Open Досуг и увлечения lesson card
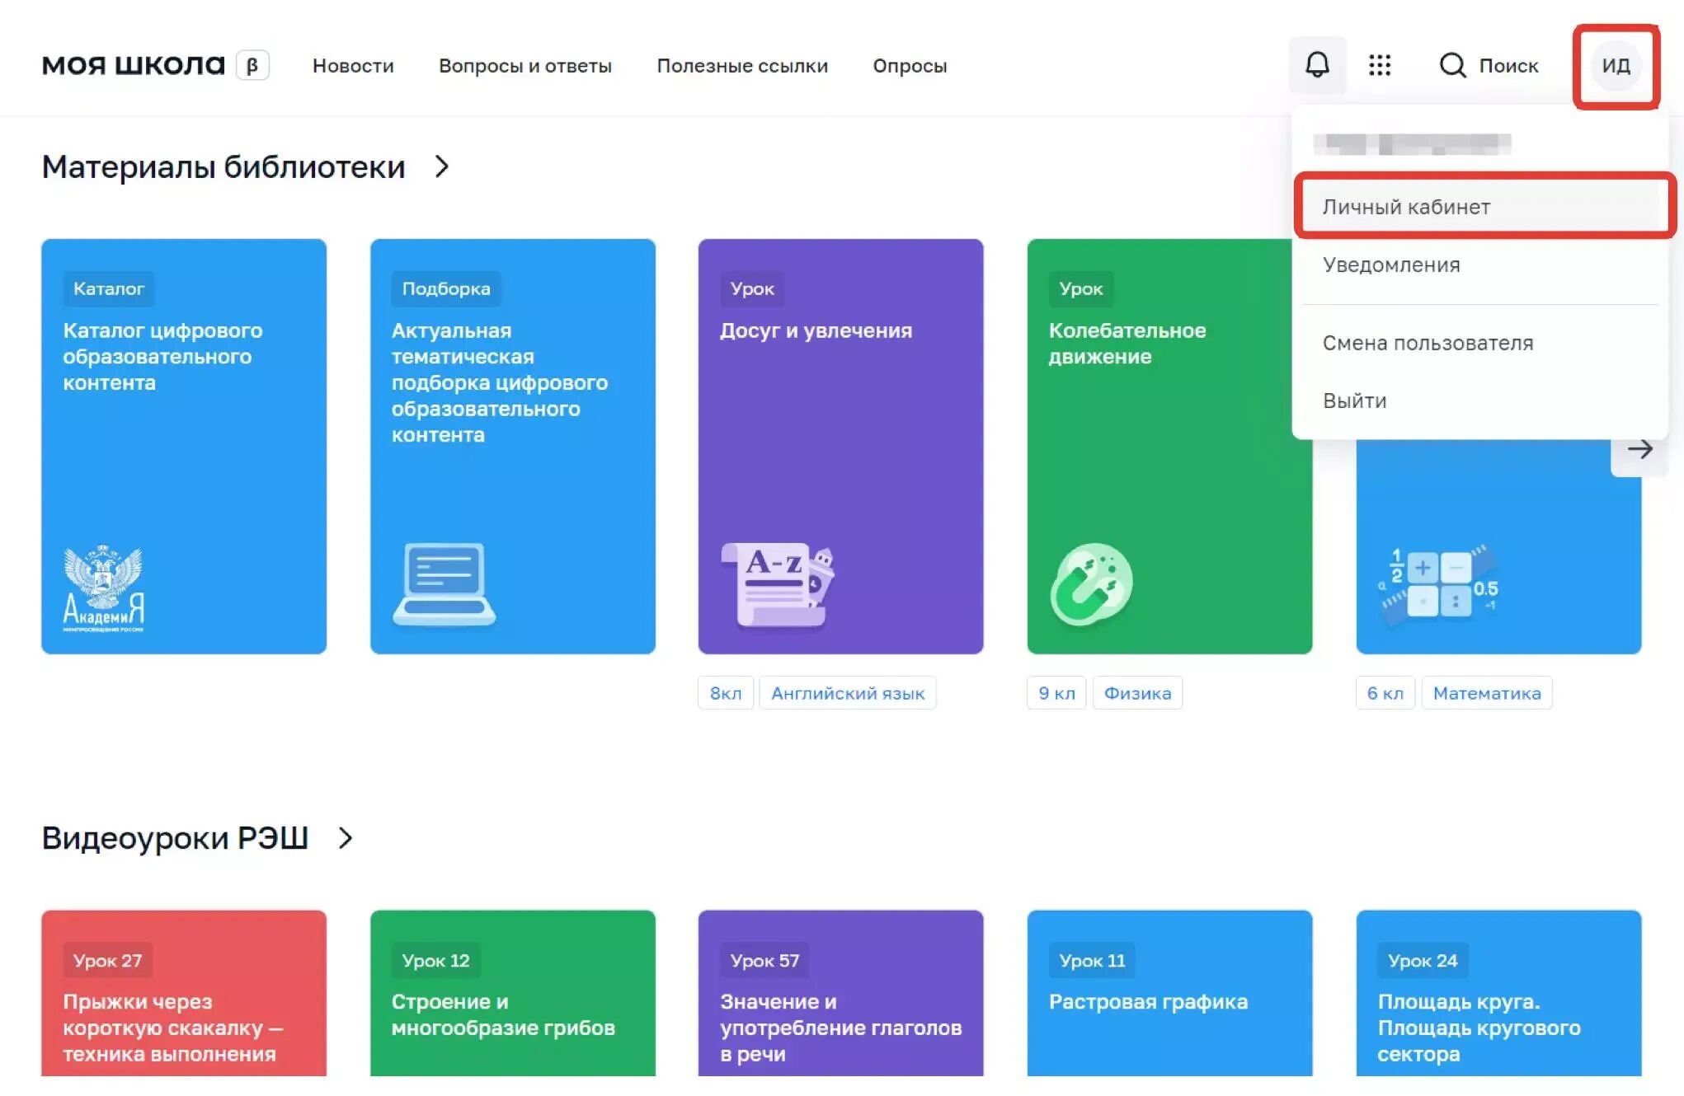 (840, 447)
